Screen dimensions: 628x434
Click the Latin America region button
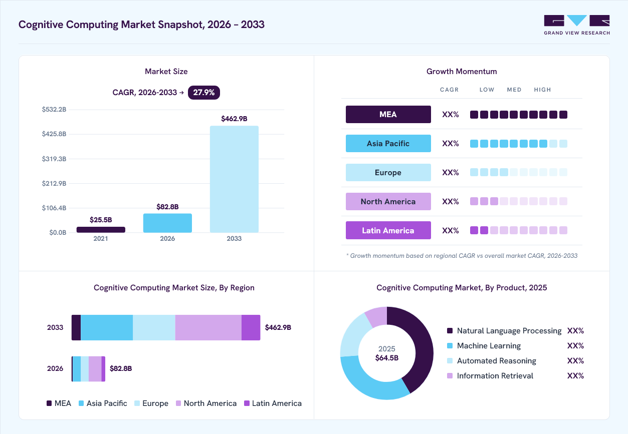(388, 230)
